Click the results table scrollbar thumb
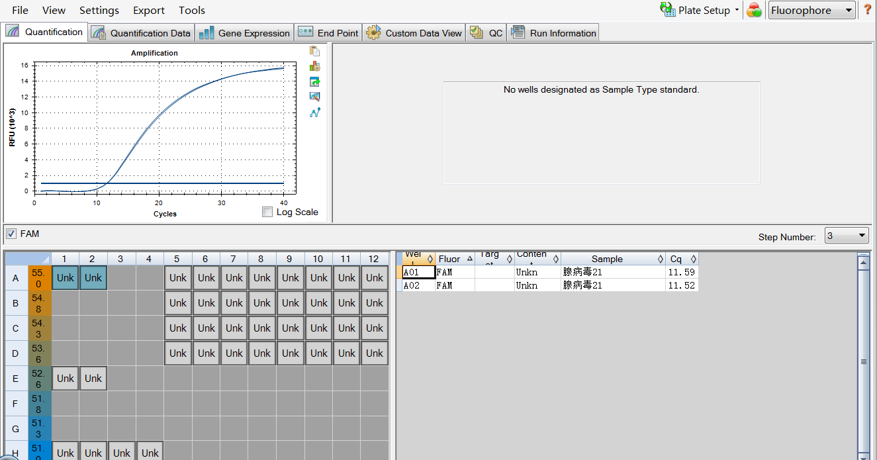Image resolution: width=877 pixels, height=460 pixels. tap(863, 361)
